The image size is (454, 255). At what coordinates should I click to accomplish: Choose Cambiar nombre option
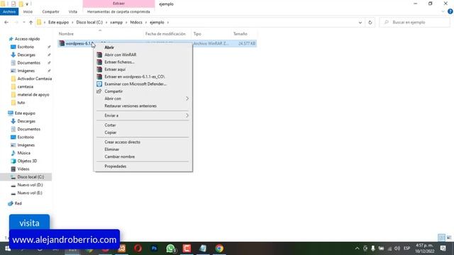[x=120, y=157]
